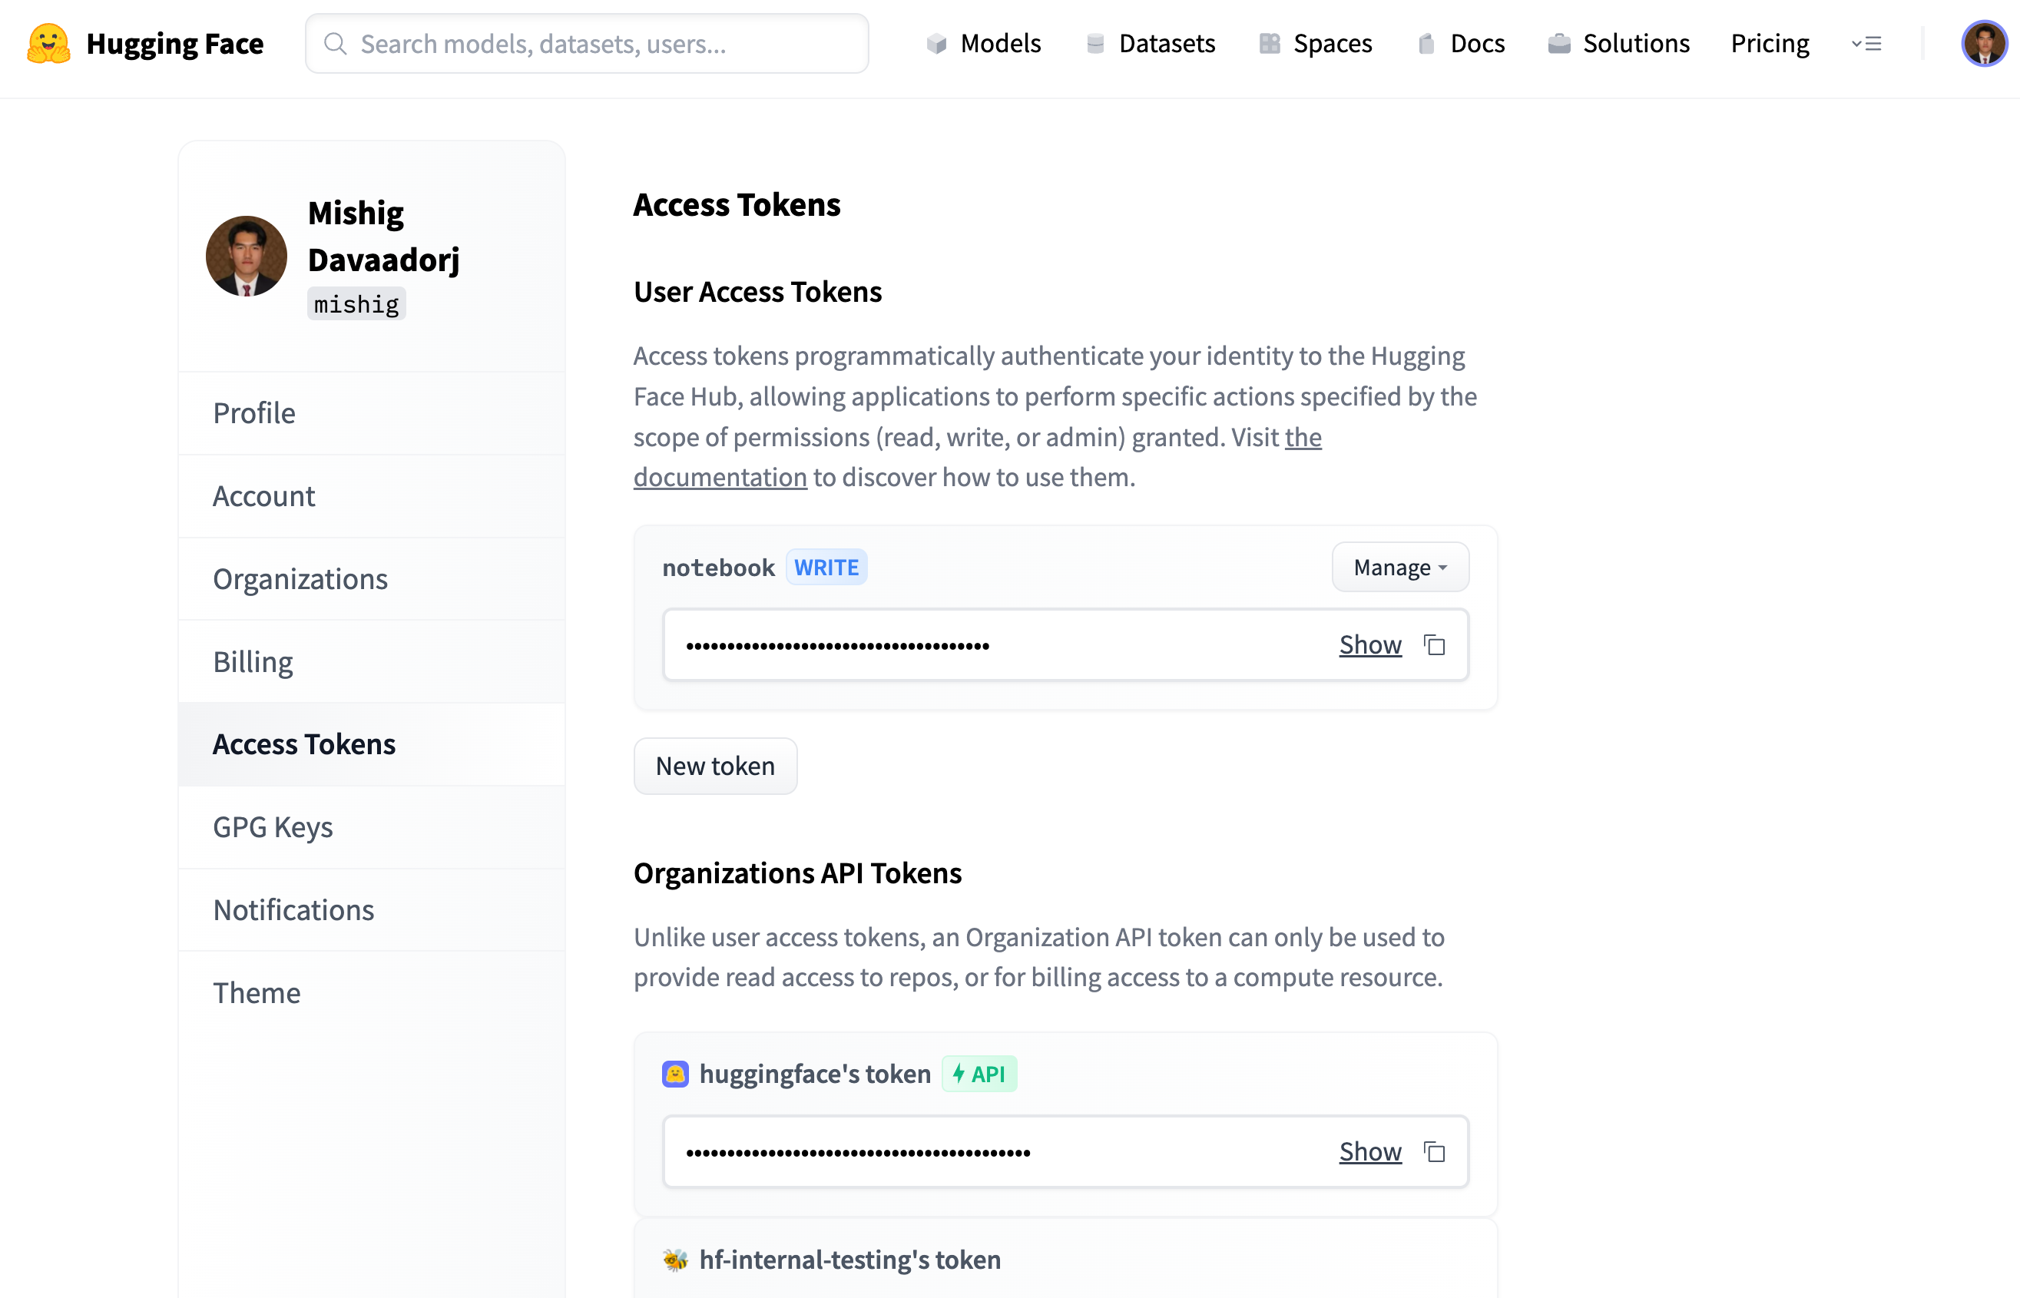
Task: Click the Spaces icon in navbar
Action: [1269, 44]
